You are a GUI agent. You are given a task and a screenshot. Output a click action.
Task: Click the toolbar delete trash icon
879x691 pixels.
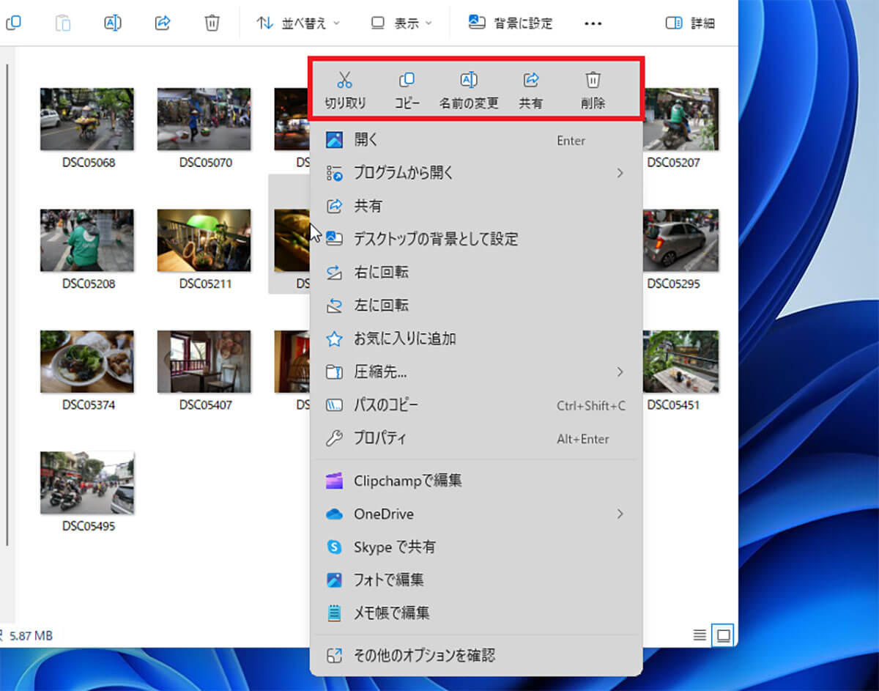coord(212,23)
